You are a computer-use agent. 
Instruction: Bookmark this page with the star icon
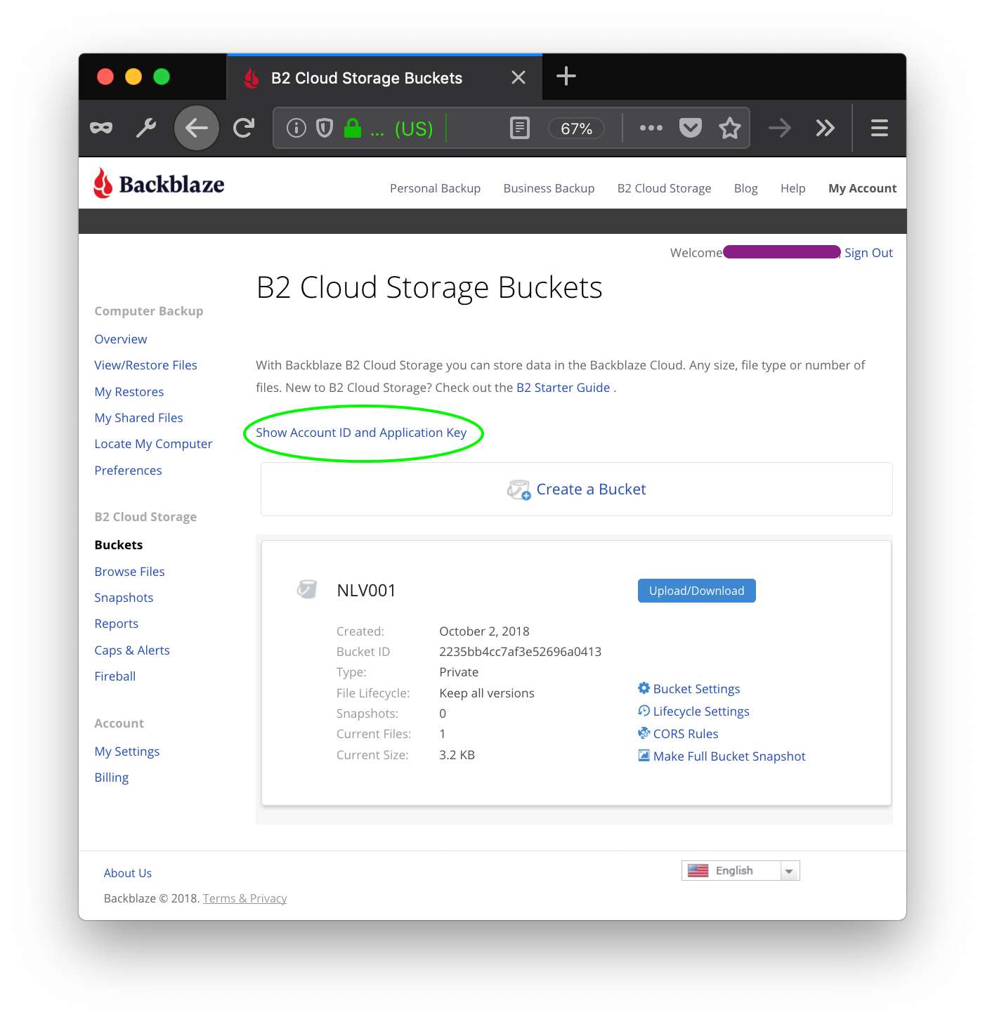point(730,128)
